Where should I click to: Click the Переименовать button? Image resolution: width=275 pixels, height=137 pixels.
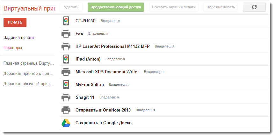pyautogui.click(x=221, y=7)
